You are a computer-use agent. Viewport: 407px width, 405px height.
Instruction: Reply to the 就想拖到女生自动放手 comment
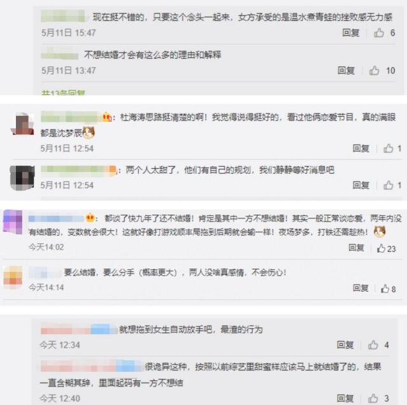pos(345,345)
